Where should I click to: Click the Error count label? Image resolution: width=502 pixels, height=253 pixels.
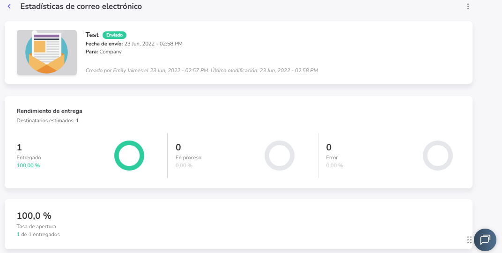point(332,158)
